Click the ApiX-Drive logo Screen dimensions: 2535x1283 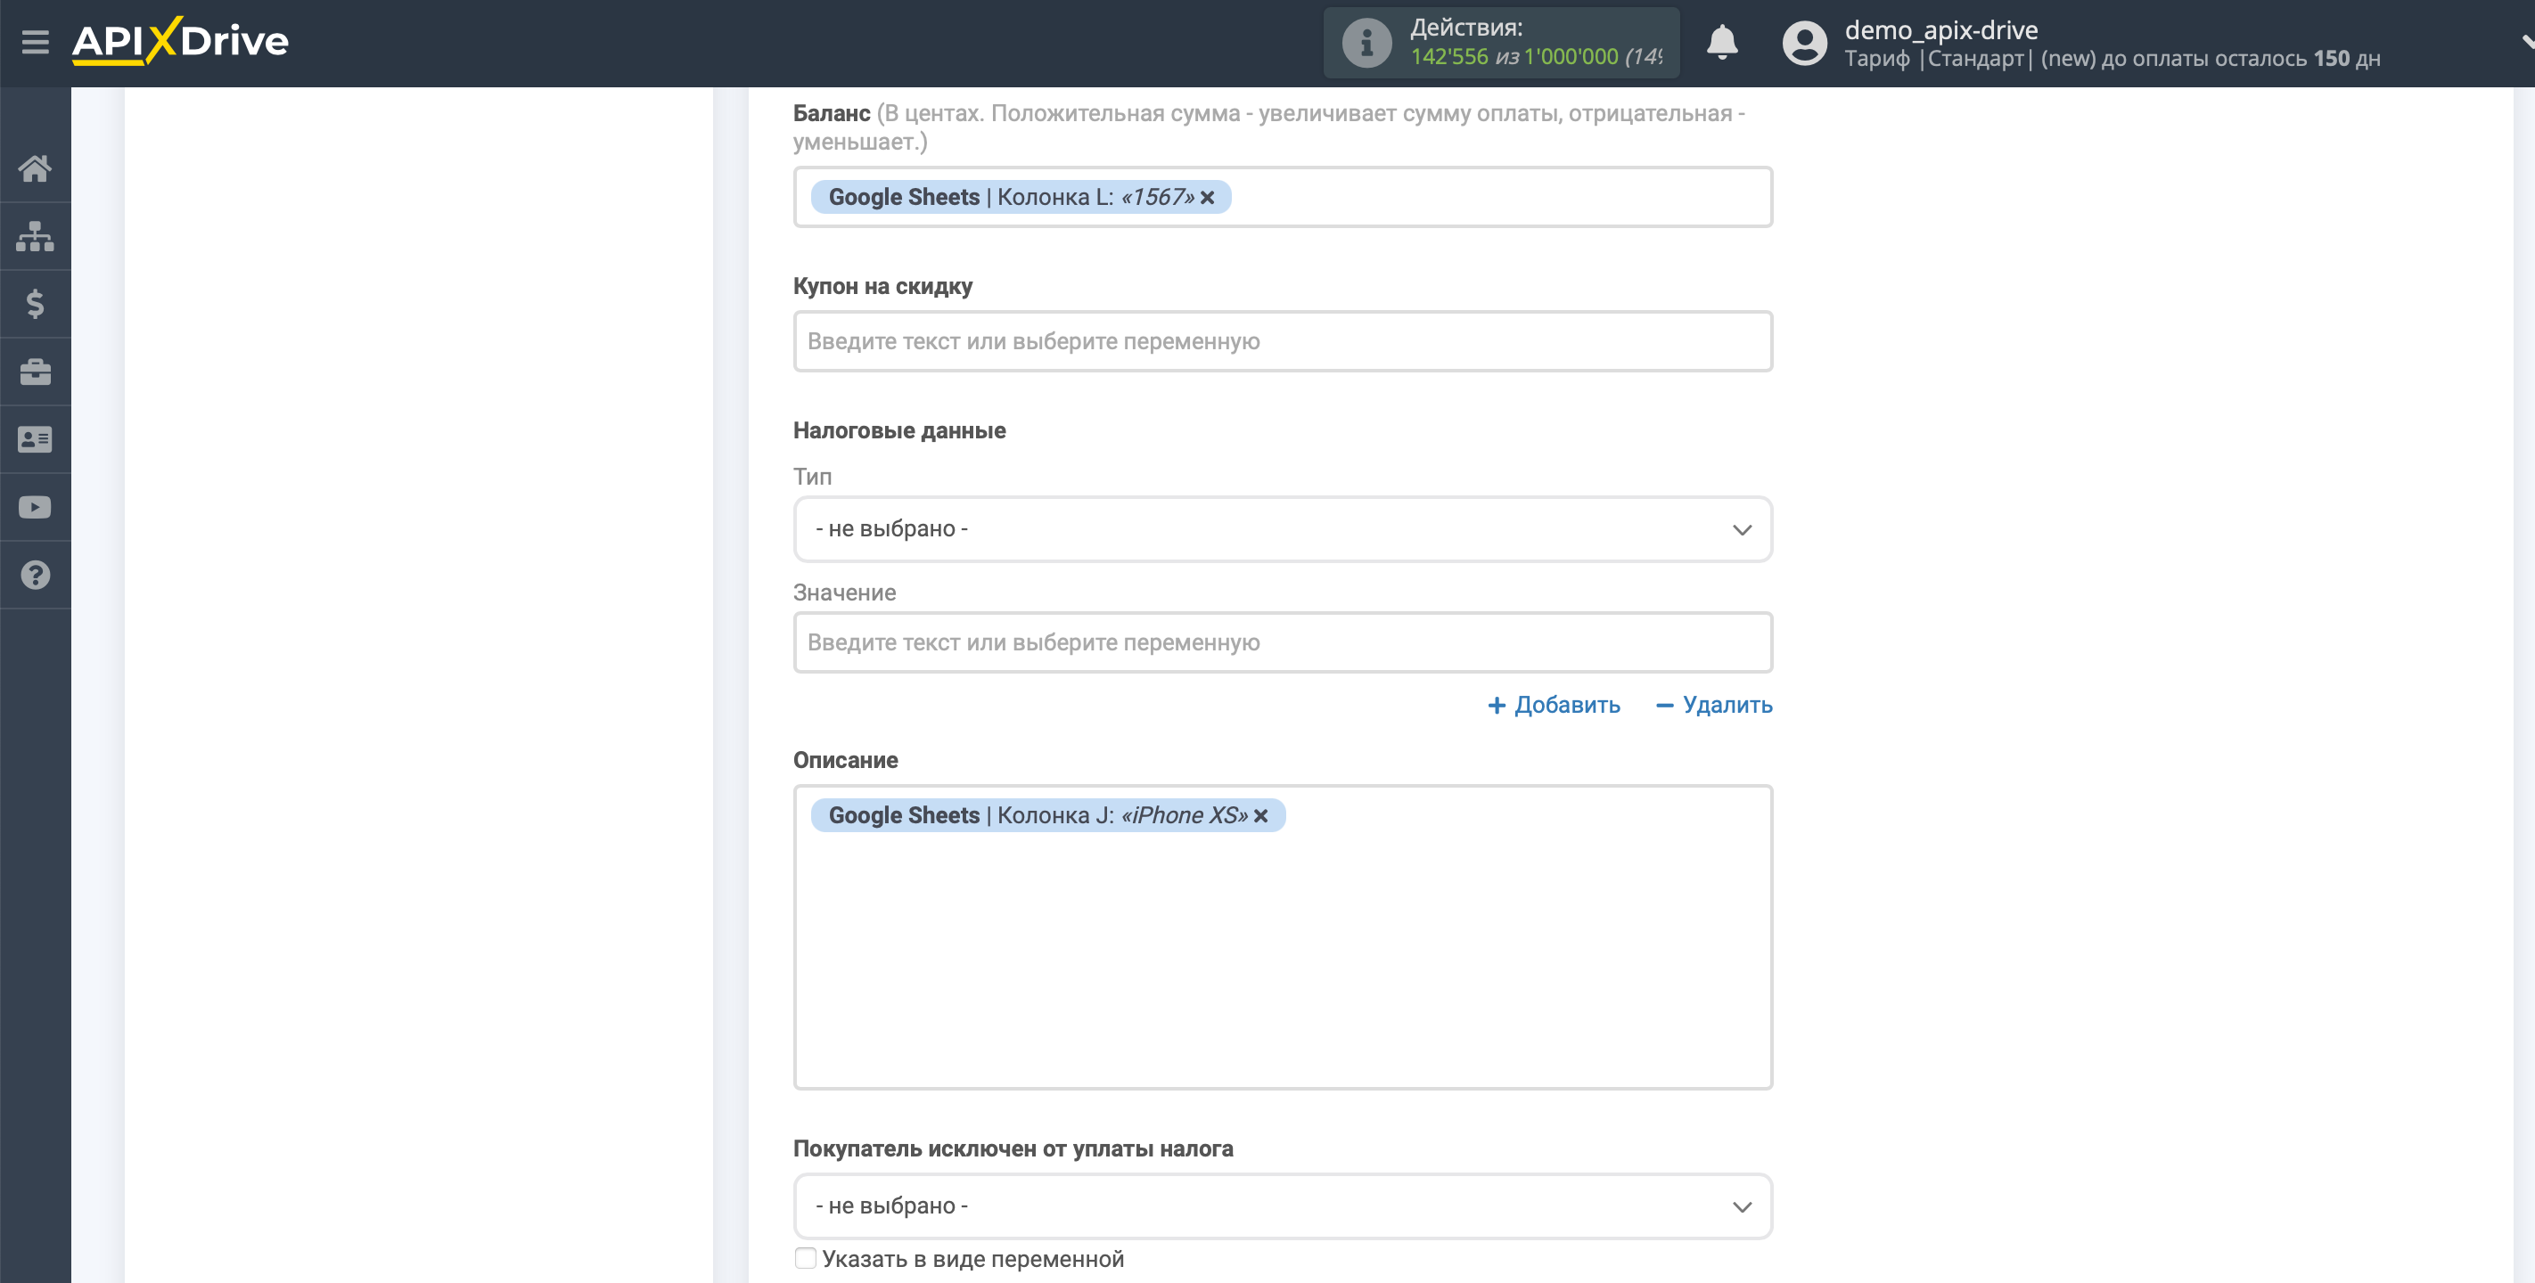pos(180,41)
